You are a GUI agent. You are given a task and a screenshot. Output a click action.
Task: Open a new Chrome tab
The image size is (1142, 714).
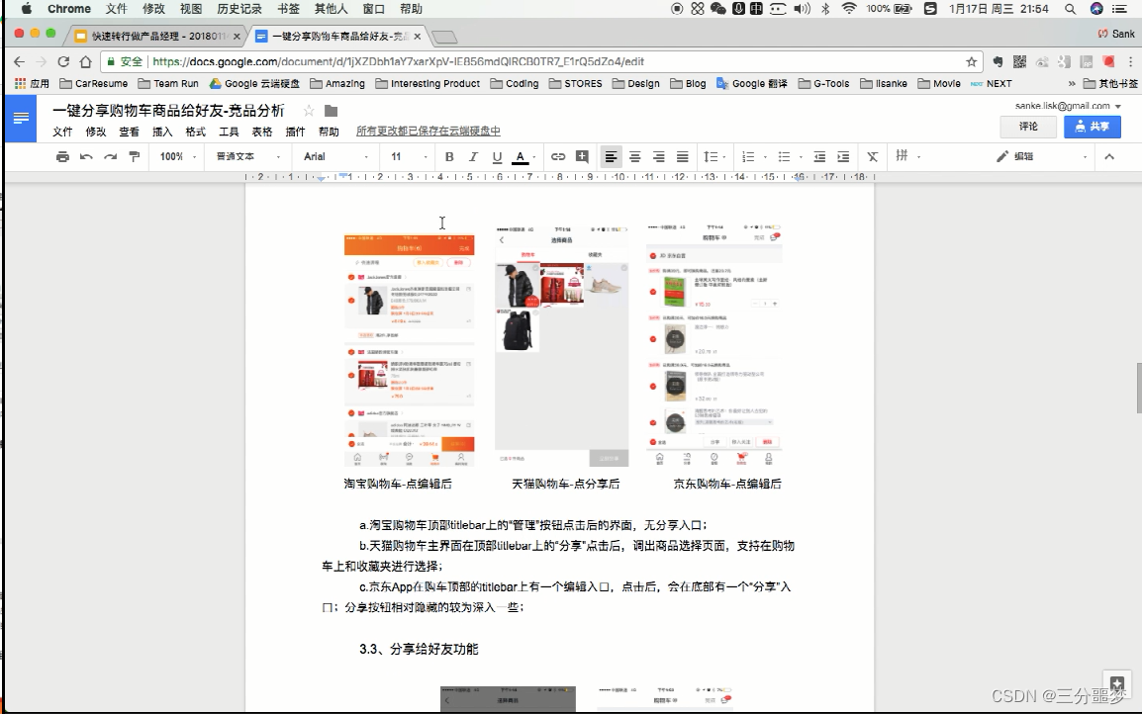point(444,37)
